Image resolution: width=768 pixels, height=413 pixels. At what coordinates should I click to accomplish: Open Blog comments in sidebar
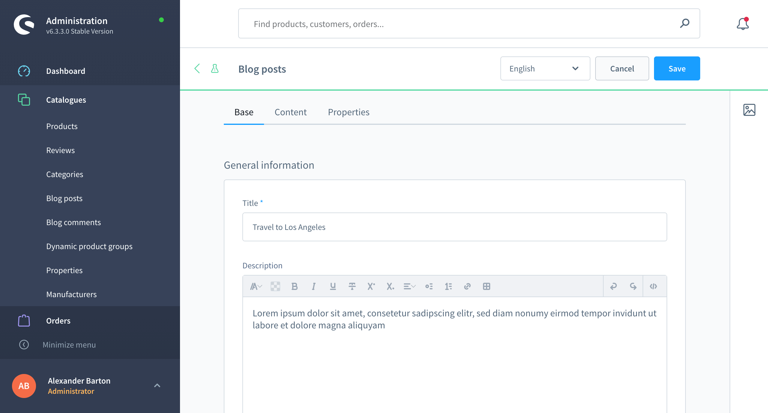coord(73,222)
